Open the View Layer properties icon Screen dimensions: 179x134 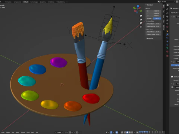[x=167, y=20]
